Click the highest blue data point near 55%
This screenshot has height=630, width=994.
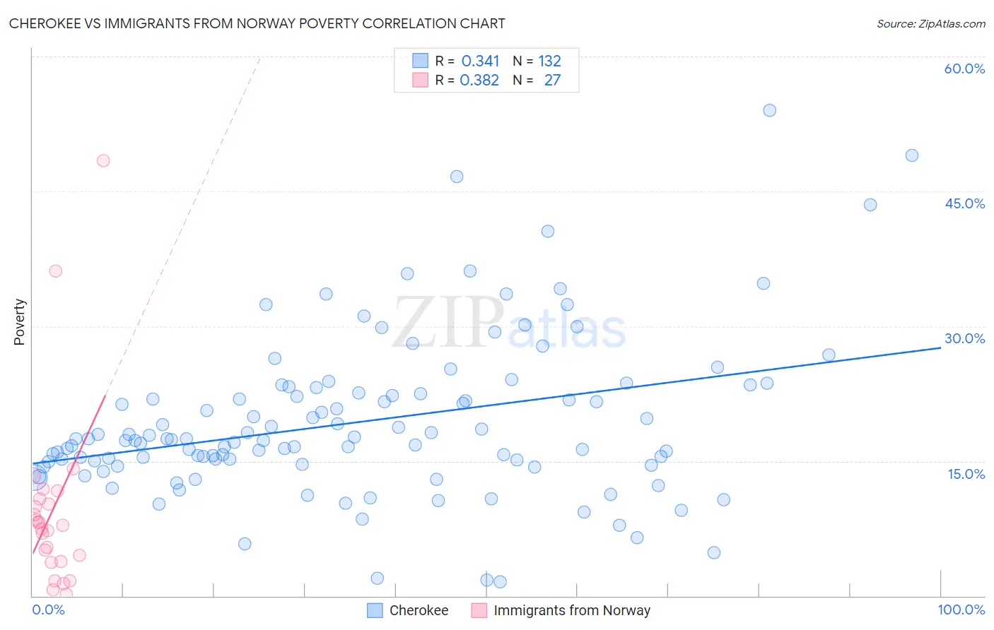pos(770,110)
